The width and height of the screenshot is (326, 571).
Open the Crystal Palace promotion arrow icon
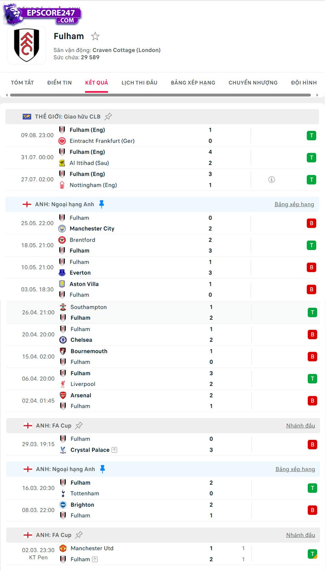click(114, 450)
